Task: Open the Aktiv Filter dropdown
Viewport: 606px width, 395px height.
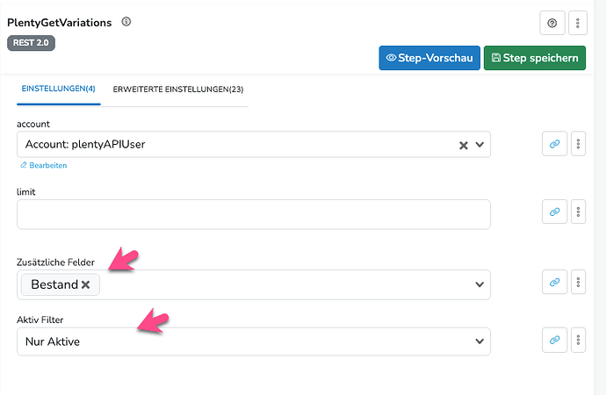Action: point(480,341)
